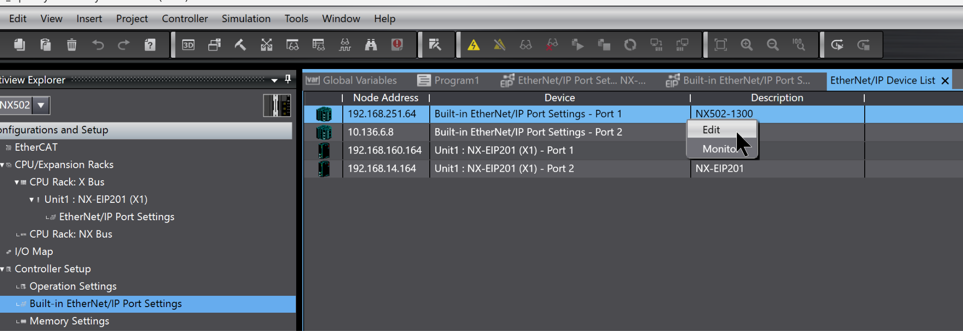The height and width of the screenshot is (331, 963).
Task: Switch to the Global Variables tab
Action: click(359, 80)
